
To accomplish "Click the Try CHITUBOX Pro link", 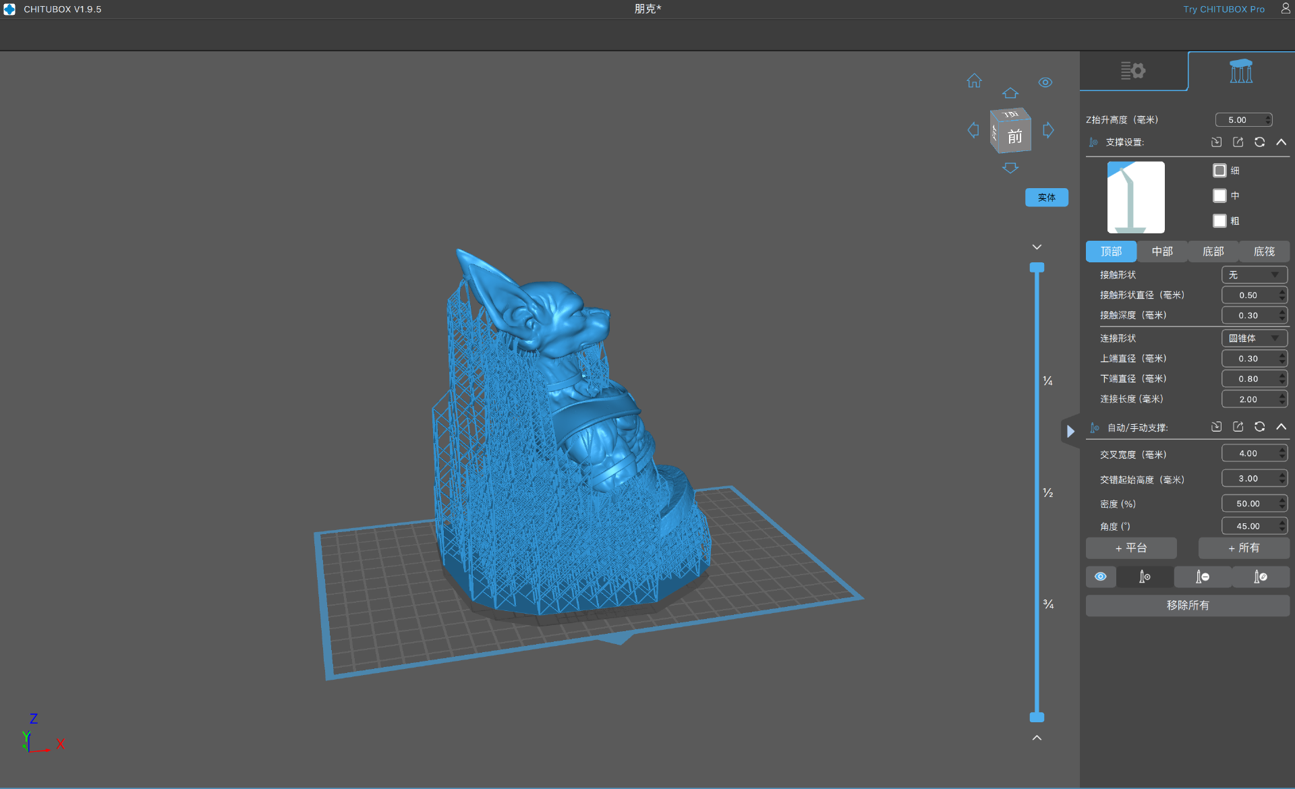I will pos(1224,9).
